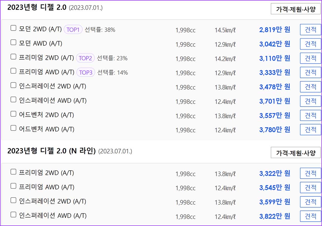322x226 pixels.
Task: Check the 어드벤처 2WD (A/T) checkbox
Action: tap(13, 114)
